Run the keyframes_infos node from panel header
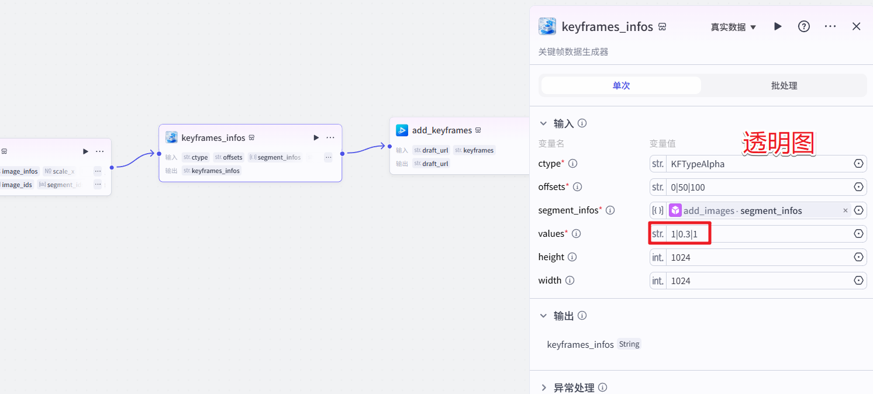Viewport: 873px width, 394px height. tap(778, 26)
